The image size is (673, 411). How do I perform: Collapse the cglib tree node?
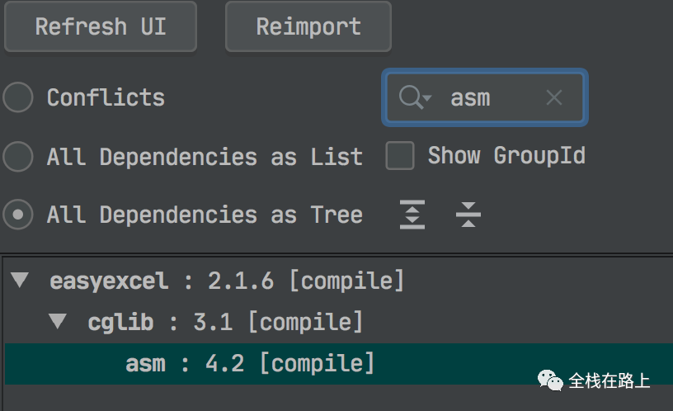58,321
